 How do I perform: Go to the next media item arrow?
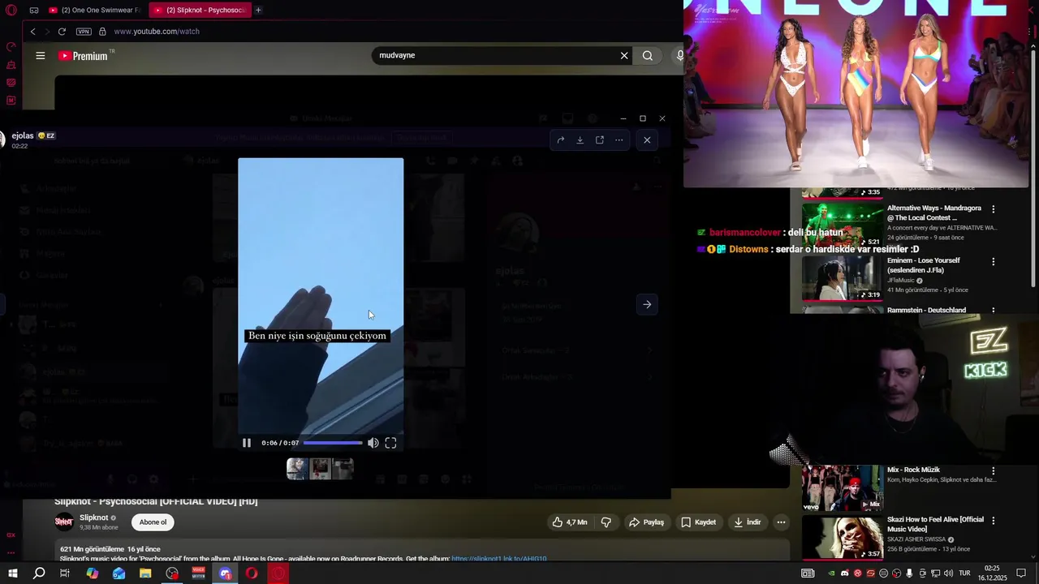[647, 305]
